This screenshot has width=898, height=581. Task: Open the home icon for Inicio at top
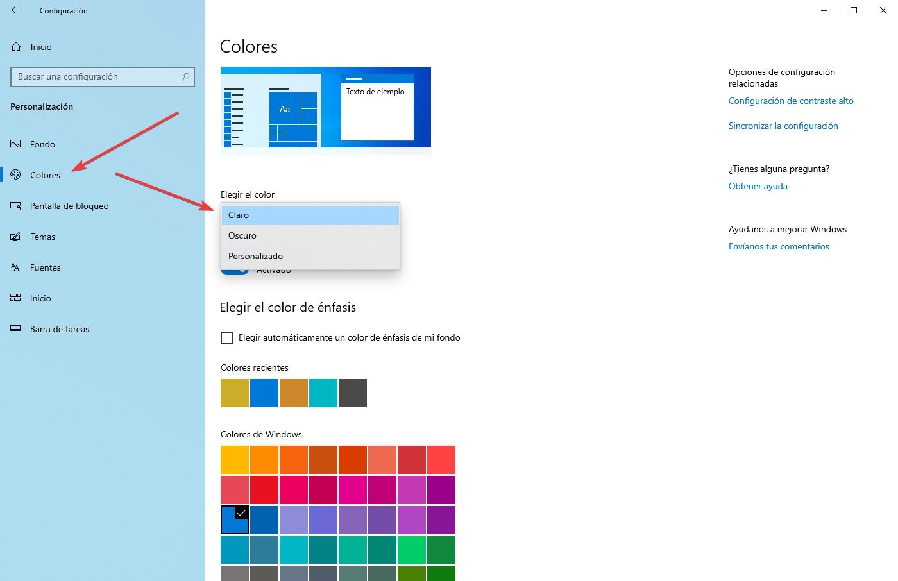click(16, 47)
